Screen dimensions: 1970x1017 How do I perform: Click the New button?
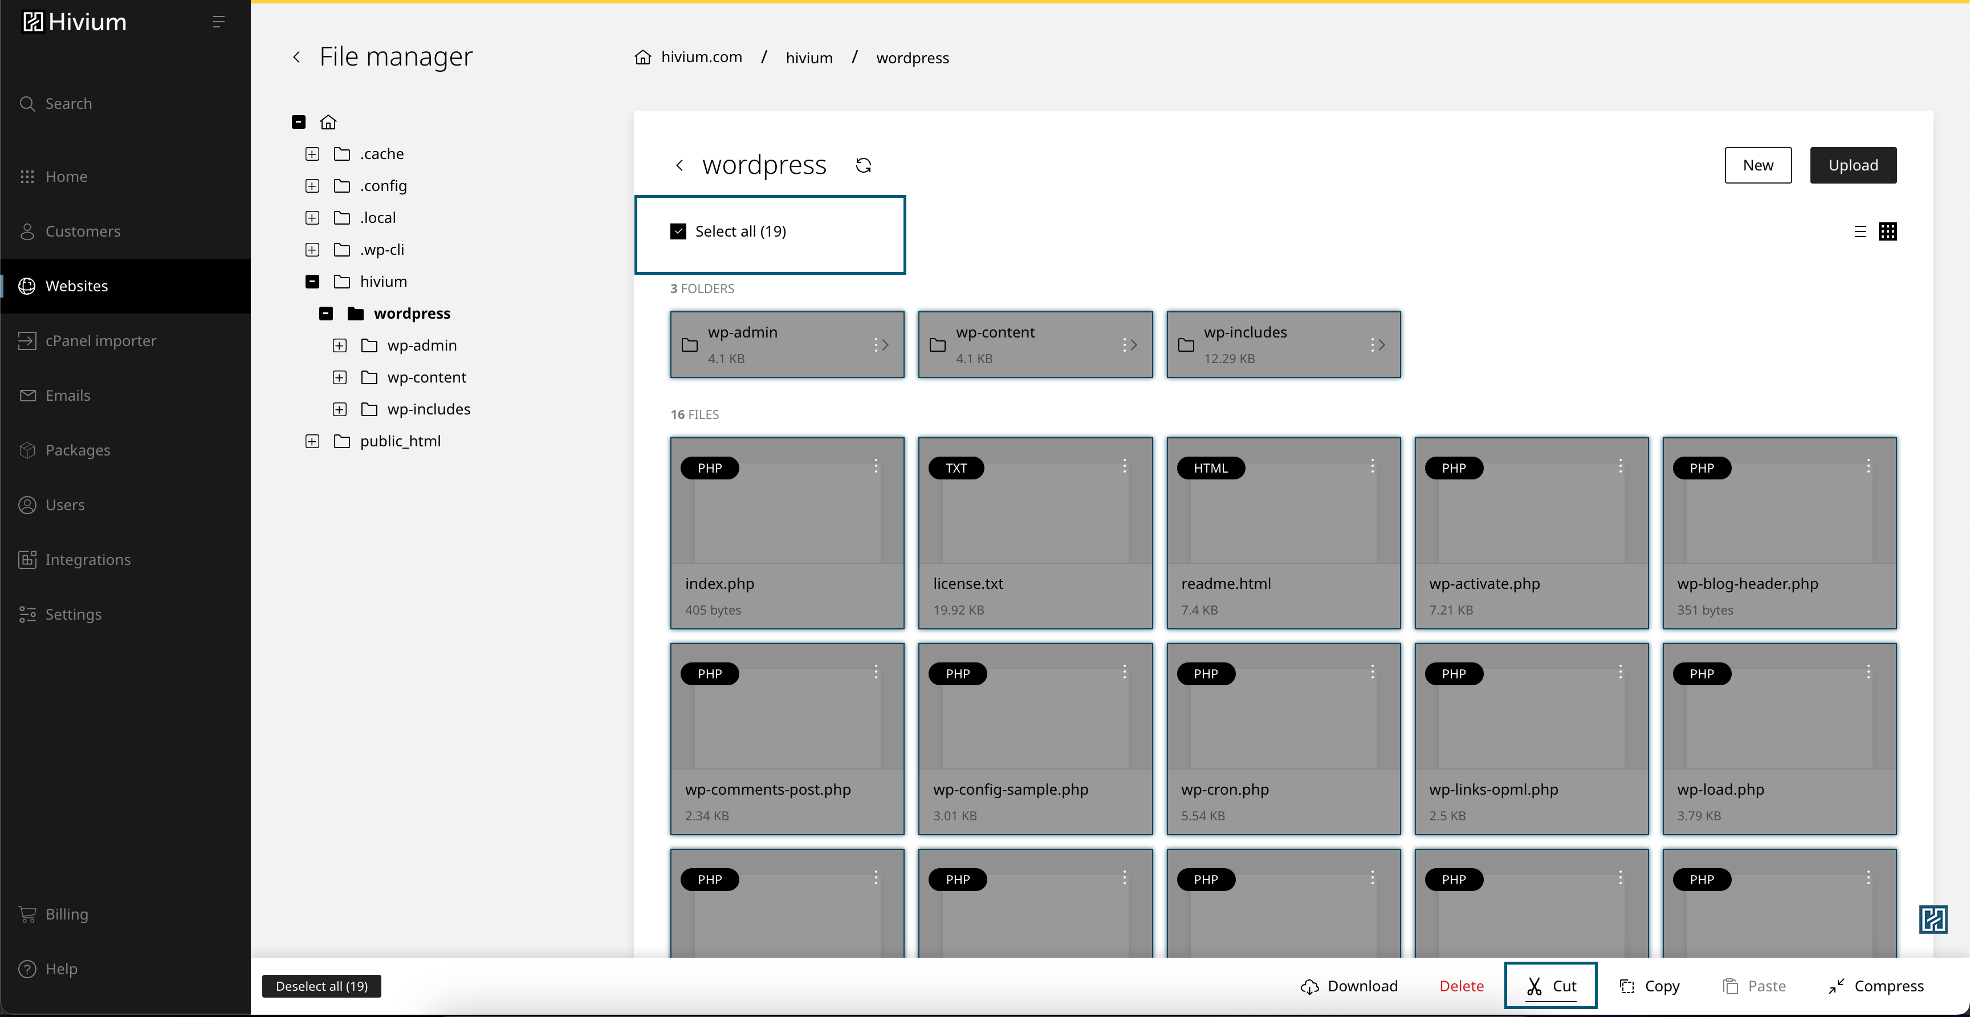pos(1758,165)
